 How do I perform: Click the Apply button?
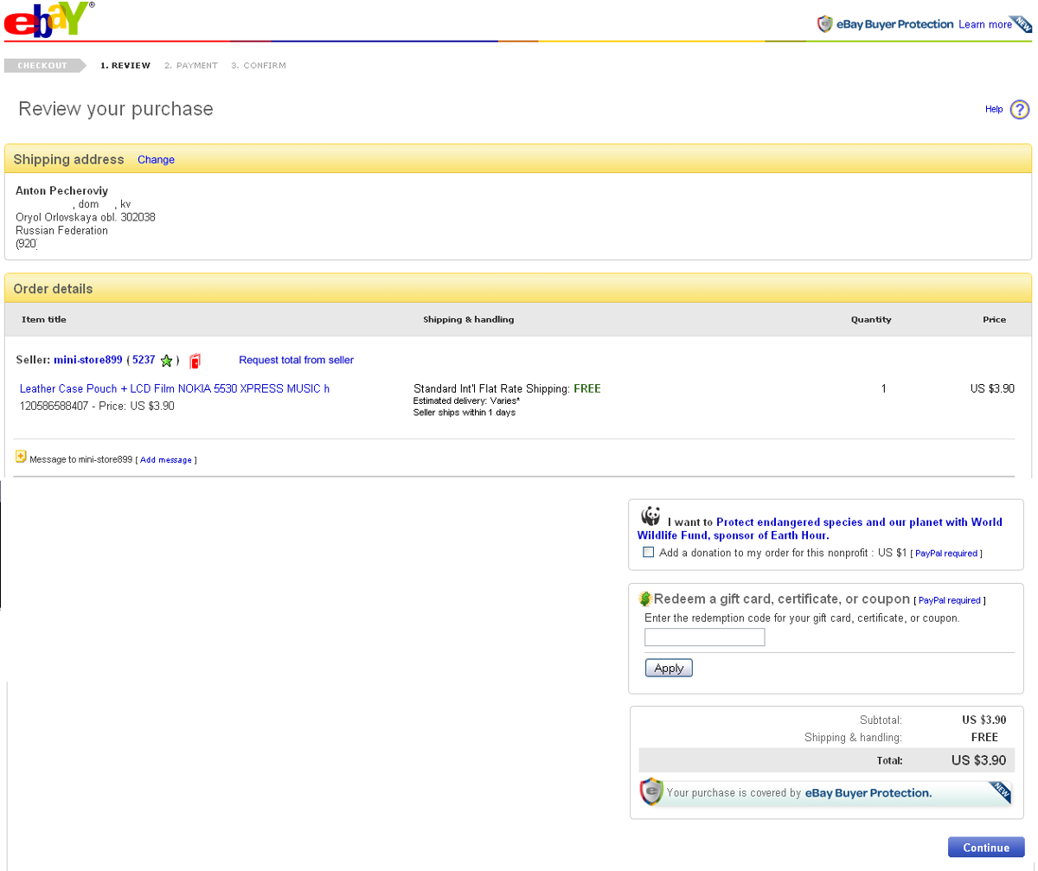669,668
